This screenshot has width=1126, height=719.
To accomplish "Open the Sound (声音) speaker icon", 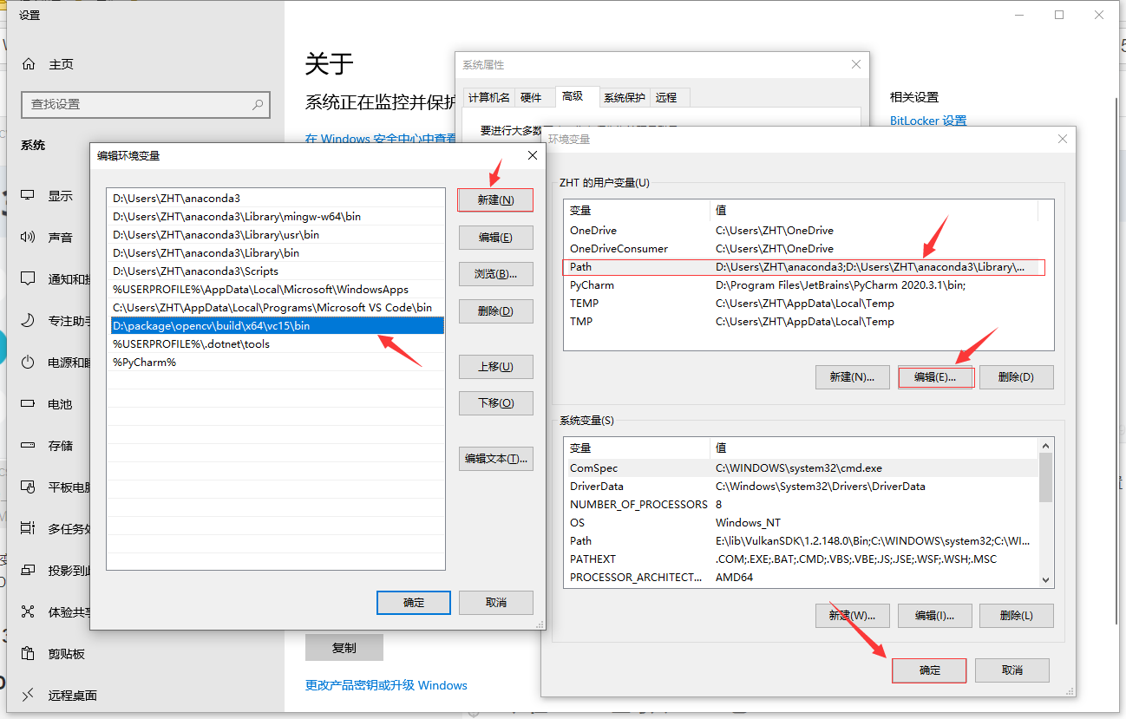I will click(x=29, y=238).
